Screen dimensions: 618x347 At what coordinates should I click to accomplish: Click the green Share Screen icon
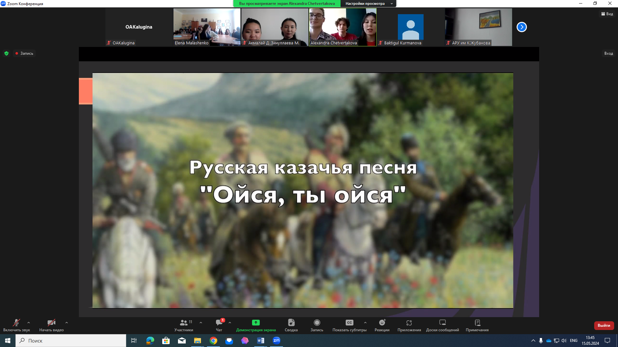pos(256,323)
